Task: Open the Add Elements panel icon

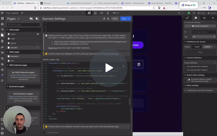Action: tap(2, 19)
